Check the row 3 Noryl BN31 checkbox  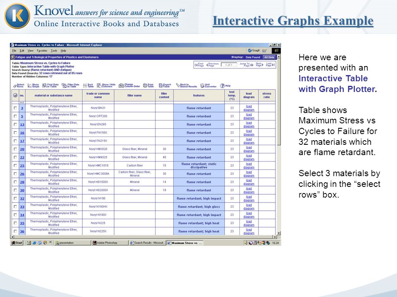tap(15, 108)
